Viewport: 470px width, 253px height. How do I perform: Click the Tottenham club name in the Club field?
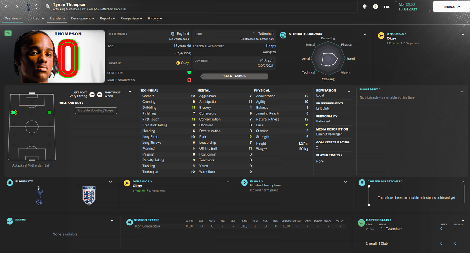tap(266, 33)
